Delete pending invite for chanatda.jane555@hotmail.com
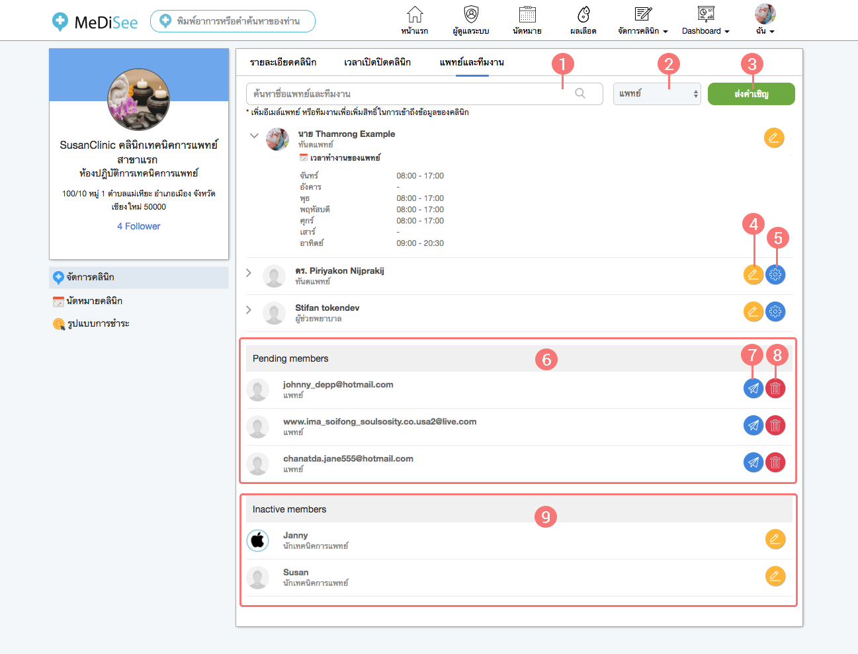This screenshot has height=654, width=858. 775,462
